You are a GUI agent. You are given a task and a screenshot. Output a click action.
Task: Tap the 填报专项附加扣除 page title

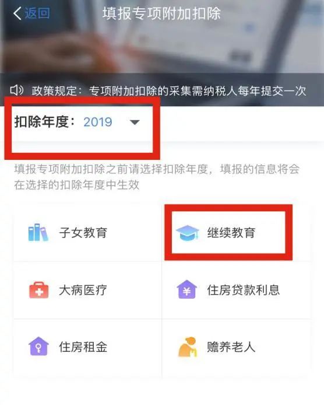[x=162, y=13]
